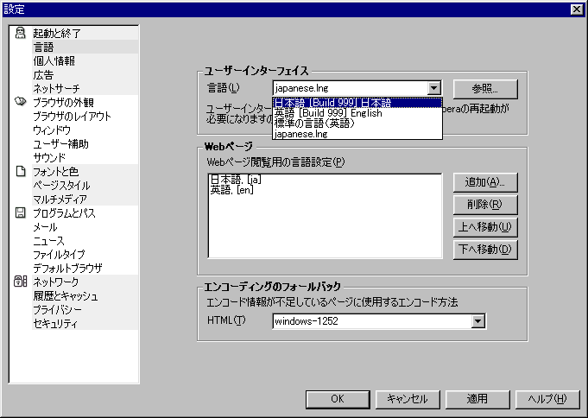This screenshot has width=588, height=418.
Task: Open the プライバシー settings page
Action: pos(57,309)
